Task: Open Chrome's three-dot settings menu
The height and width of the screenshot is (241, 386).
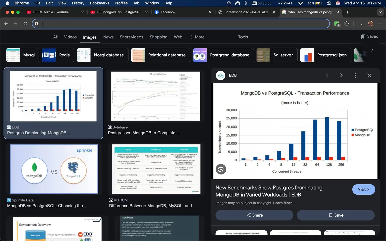Action: [380, 23]
